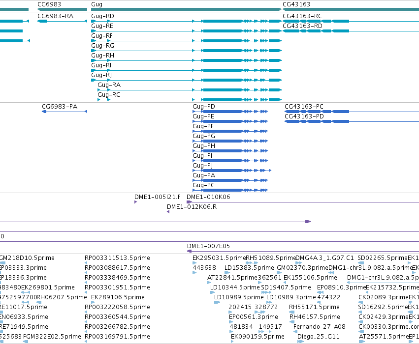Viewport: 419px width, 344px height.
Task: Click the RP003301951.5prime EST label
Action: (117, 287)
